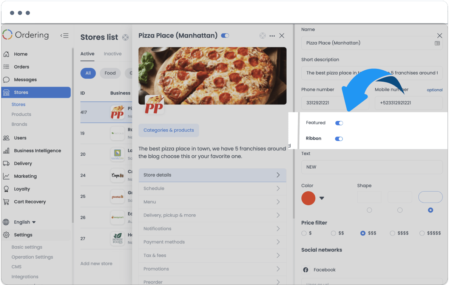
Task: Open Basic settings in sidebar
Action: point(27,247)
